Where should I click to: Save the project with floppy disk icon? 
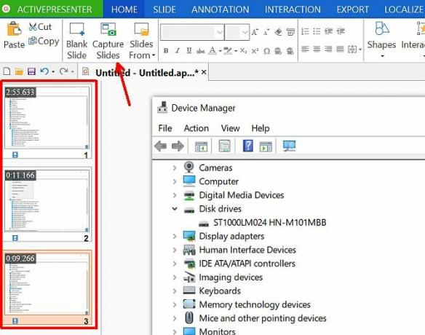pos(31,71)
